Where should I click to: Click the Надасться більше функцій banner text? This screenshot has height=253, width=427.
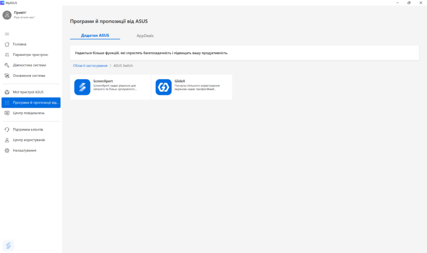pyautogui.click(x=151, y=53)
